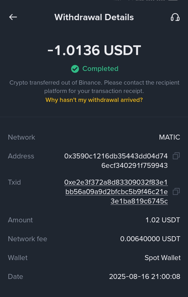Tap the "Crypto transferred out of Binance" message
The image size is (188, 297).
pos(94,87)
